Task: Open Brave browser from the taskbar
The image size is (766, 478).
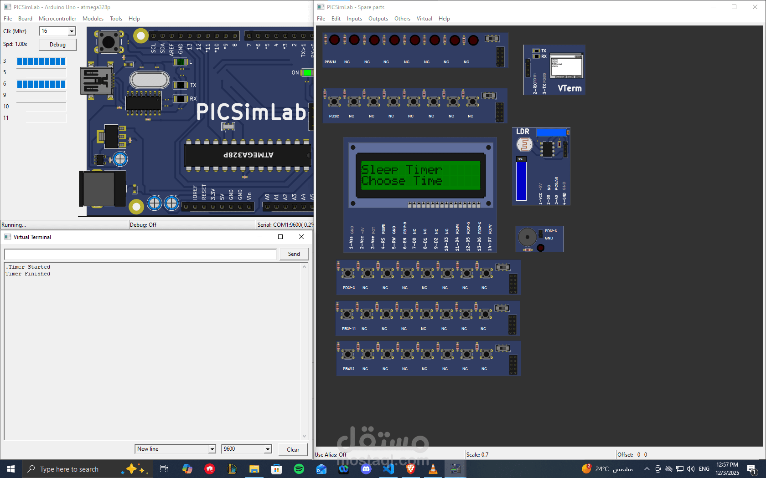Action: coord(410,469)
